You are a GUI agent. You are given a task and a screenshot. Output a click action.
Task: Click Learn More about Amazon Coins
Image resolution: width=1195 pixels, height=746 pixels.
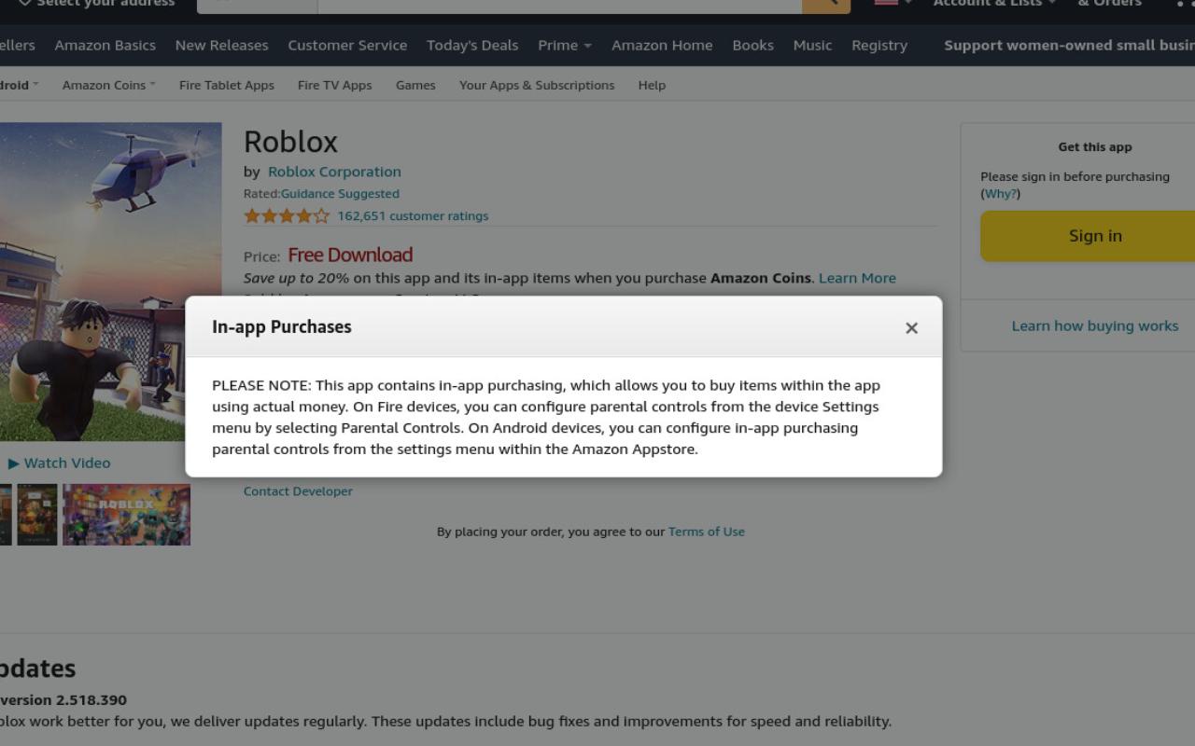[x=857, y=278]
